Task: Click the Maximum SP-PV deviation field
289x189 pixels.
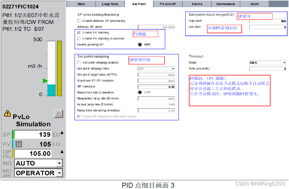Action: [156, 81]
